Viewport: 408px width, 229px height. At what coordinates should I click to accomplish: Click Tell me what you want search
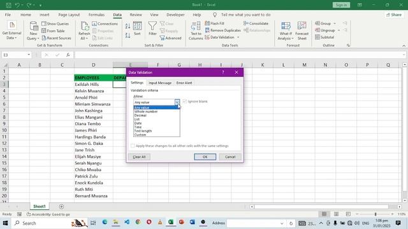tap(245, 15)
